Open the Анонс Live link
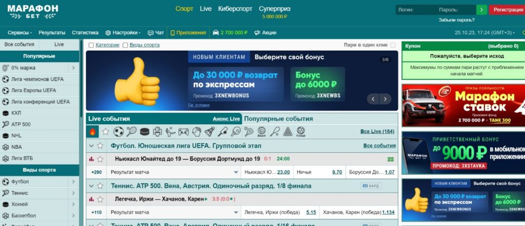The height and width of the screenshot is (226, 525). [226, 119]
